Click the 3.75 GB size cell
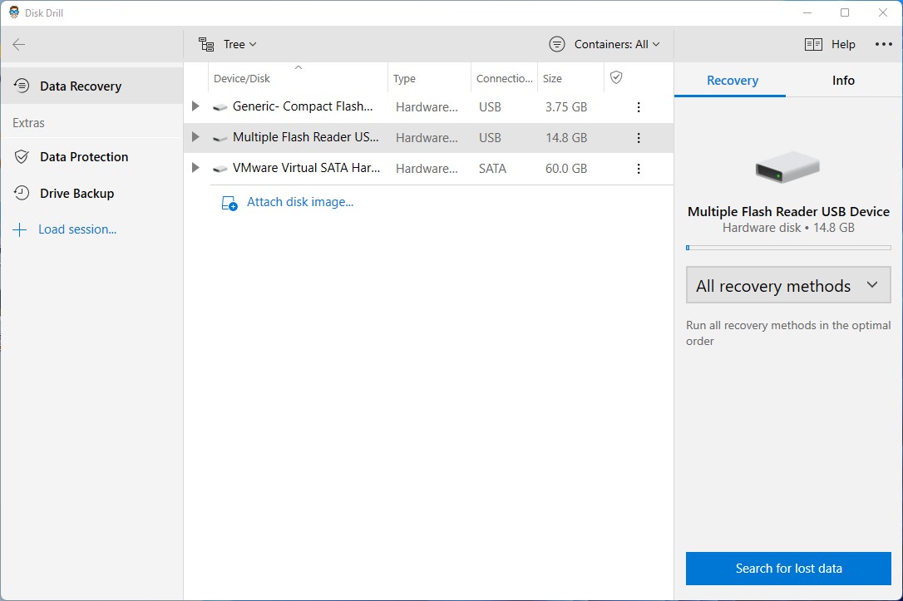 point(566,107)
